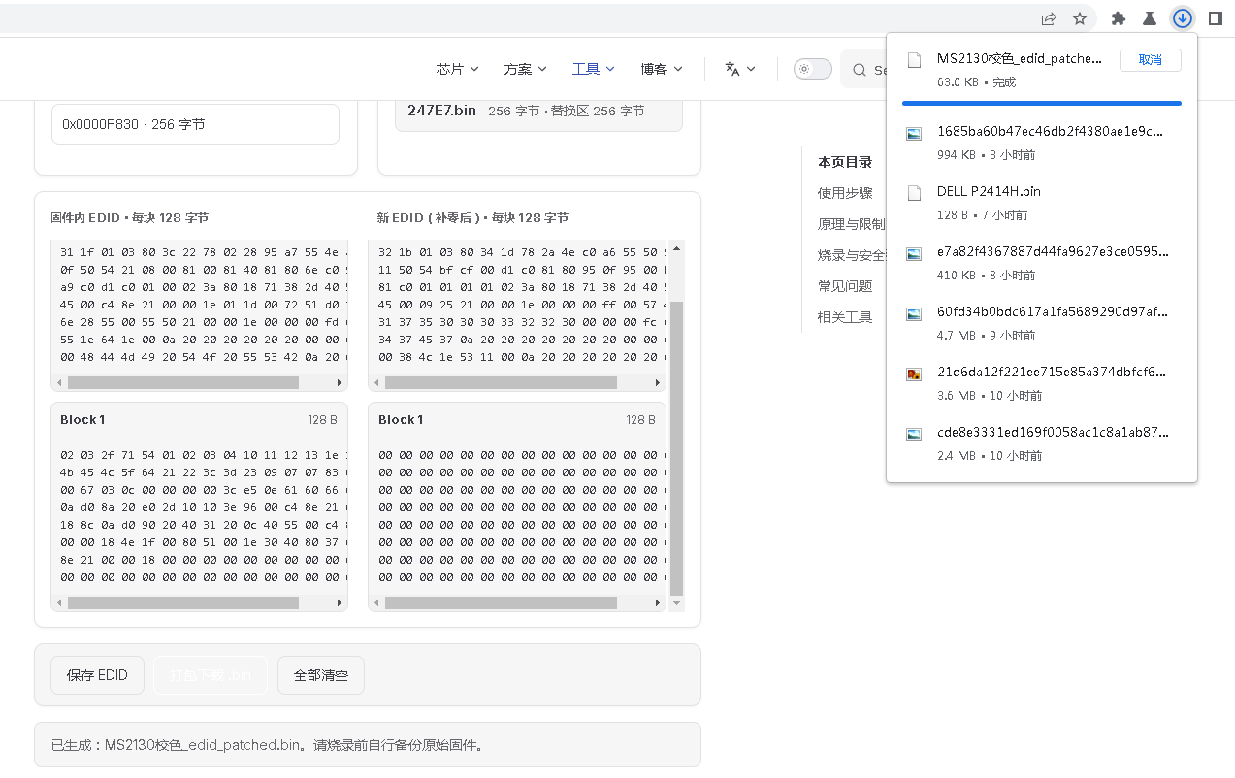This screenshot has width=1235, height=778.
Task: Click the 0x0000F830 · 256 字节 field
Action: point(195,124)
